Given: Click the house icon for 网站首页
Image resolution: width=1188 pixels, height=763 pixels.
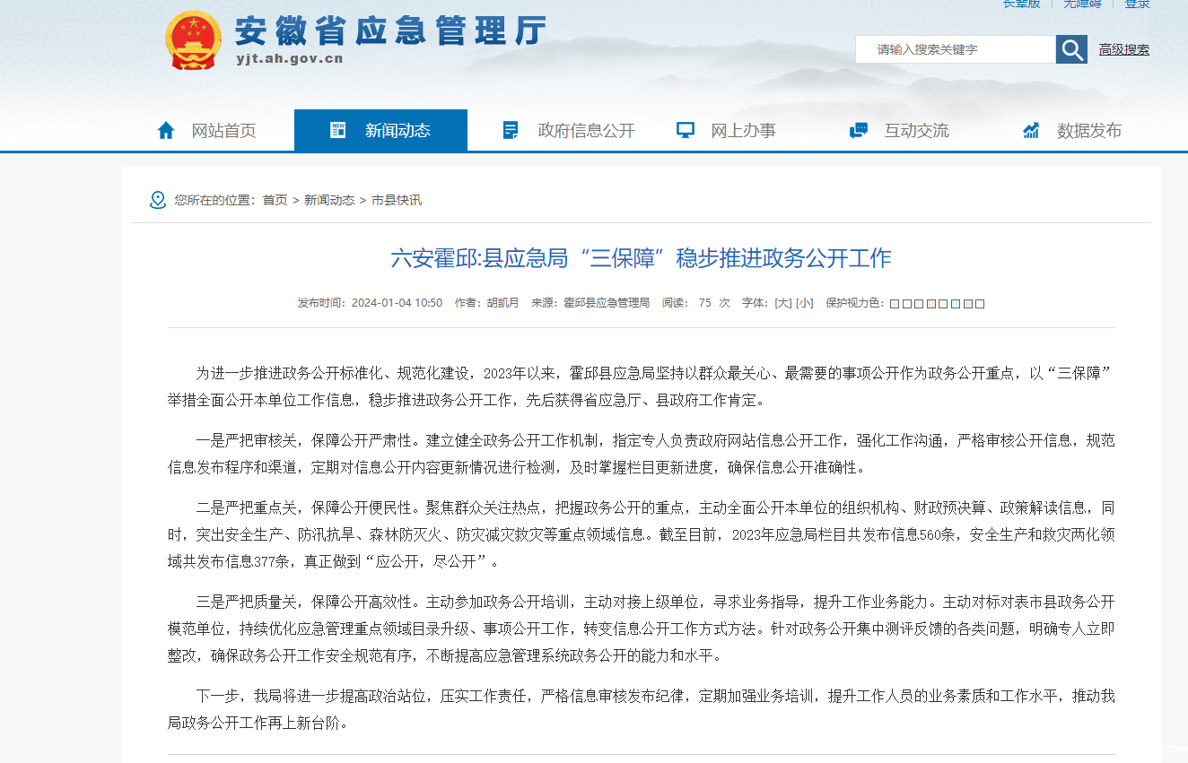Looking at the screenshot, I should 166,131.
